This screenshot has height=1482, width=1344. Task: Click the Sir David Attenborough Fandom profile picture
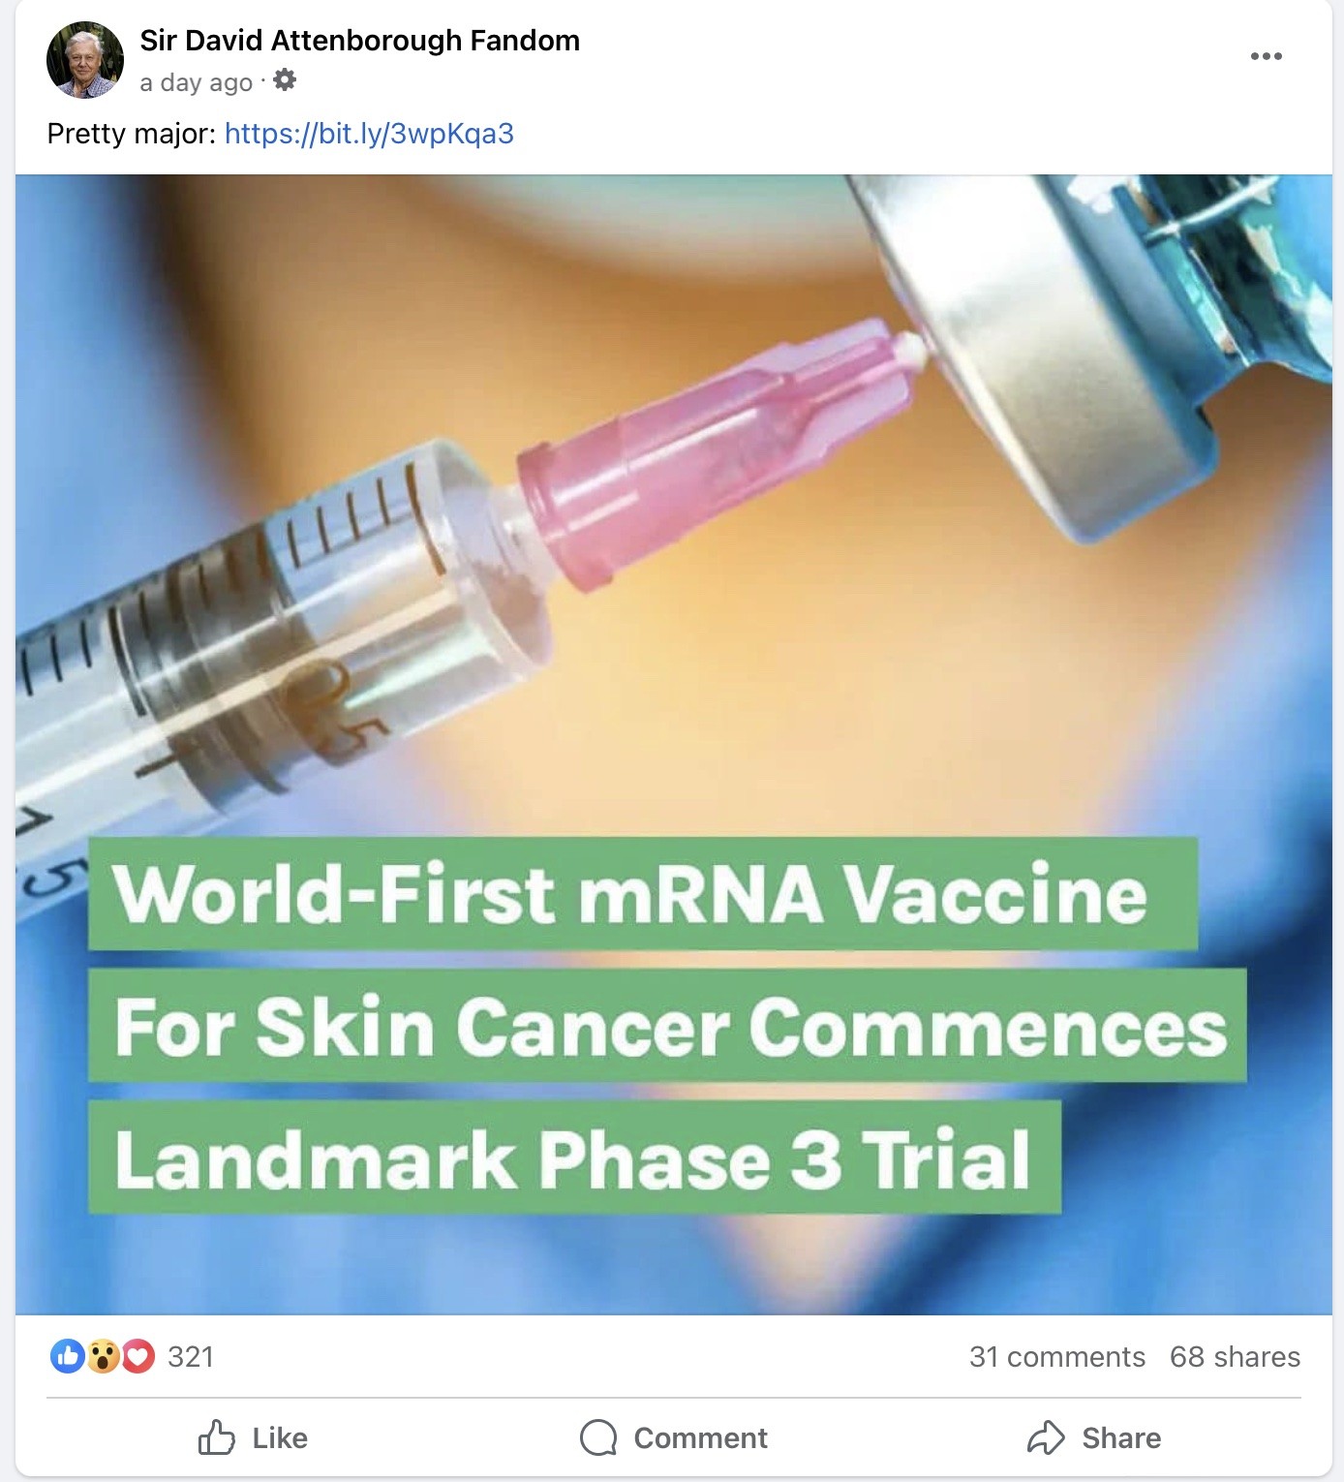click(85, 60)
